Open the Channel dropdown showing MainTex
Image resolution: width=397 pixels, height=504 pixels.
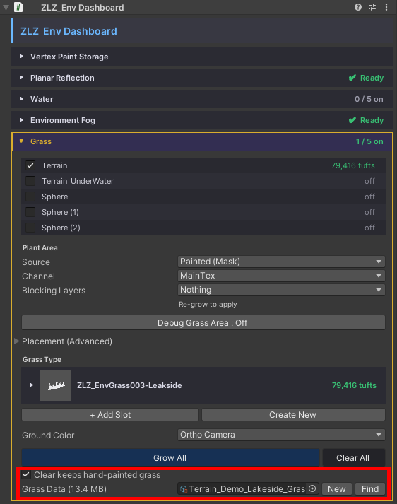pyautogui.click(x=281, y=276)
